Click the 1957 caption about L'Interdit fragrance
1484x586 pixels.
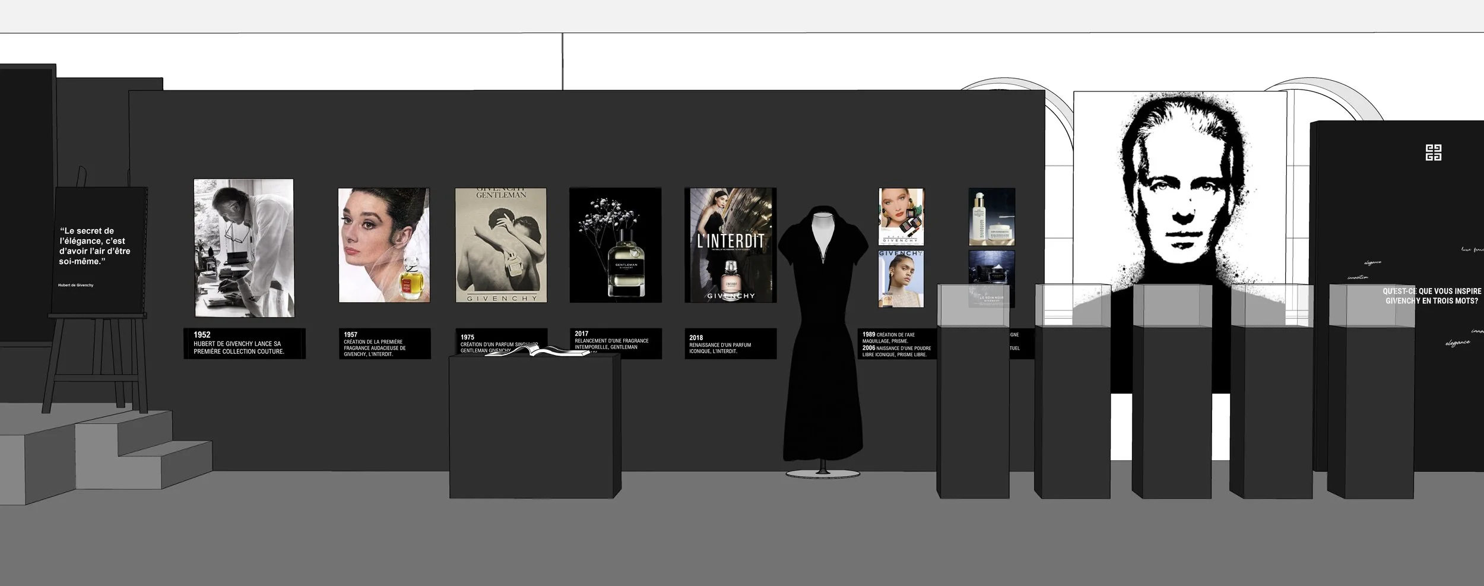coord(385,344)
